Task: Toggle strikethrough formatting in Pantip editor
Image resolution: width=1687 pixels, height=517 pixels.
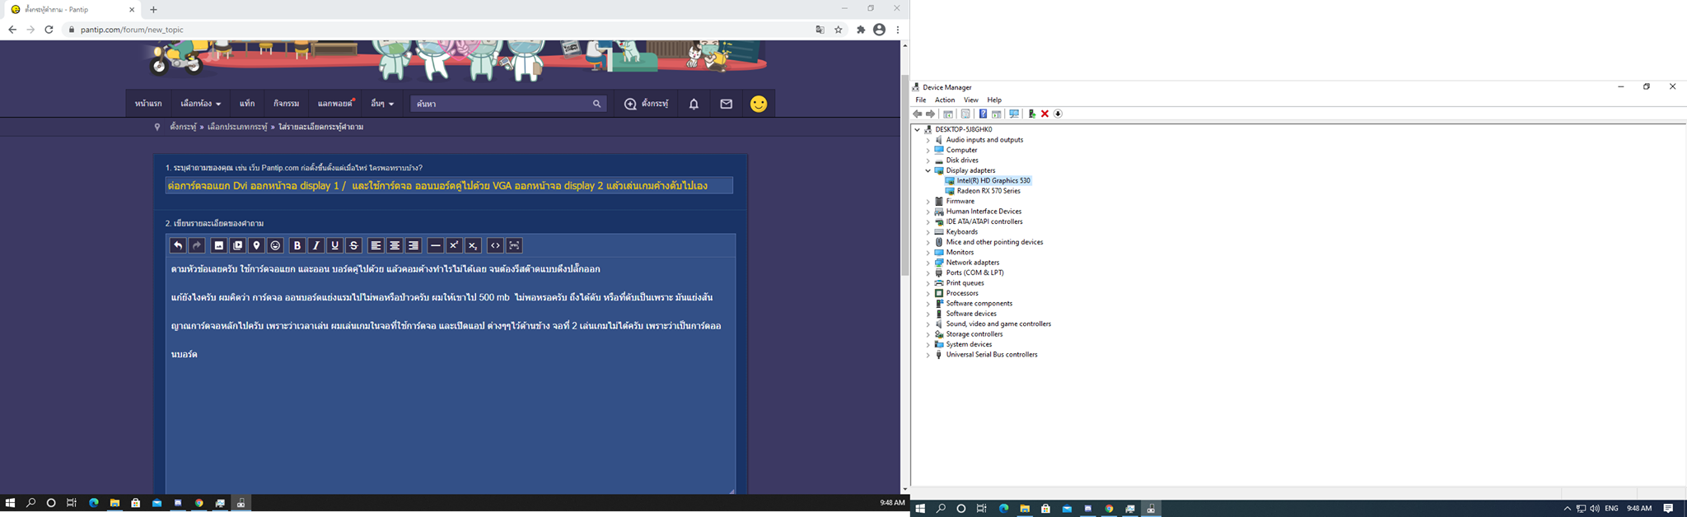Action: pos(353,245)
